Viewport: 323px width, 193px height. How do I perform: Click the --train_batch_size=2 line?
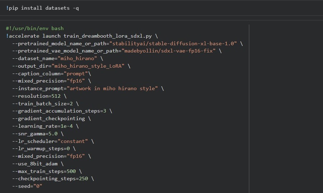45,104
